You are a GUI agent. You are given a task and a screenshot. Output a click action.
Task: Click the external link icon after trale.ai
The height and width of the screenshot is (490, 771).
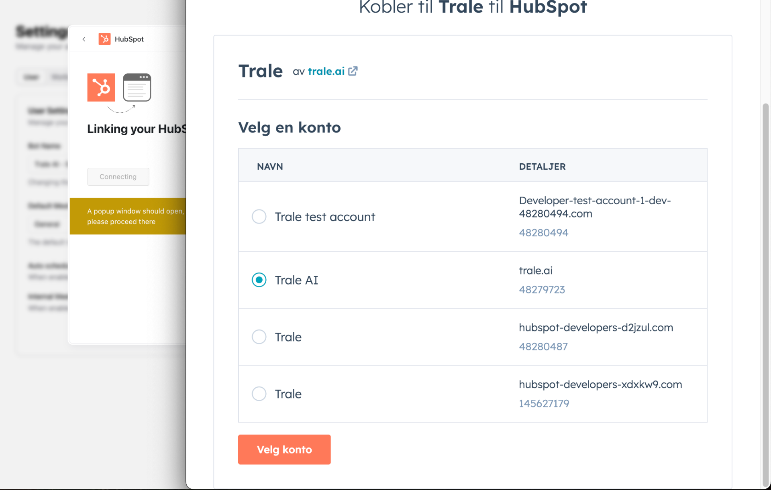coord(353,71)
